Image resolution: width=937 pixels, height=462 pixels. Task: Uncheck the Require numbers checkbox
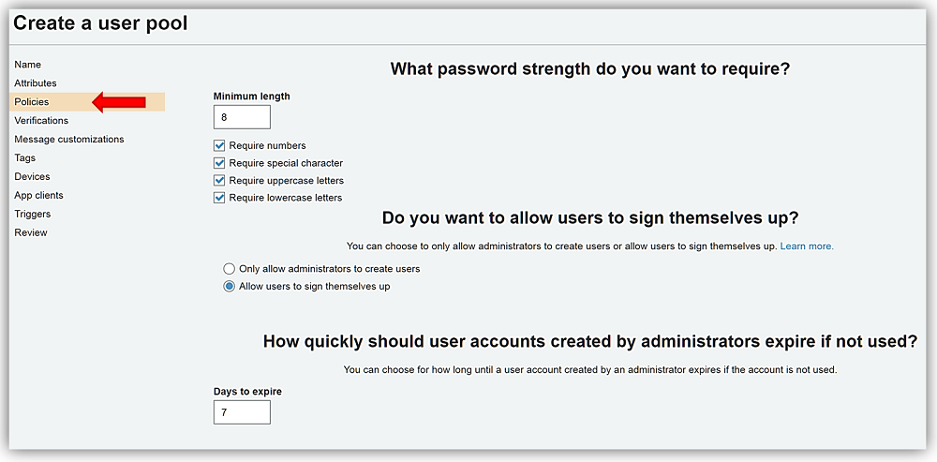point(219,146)
